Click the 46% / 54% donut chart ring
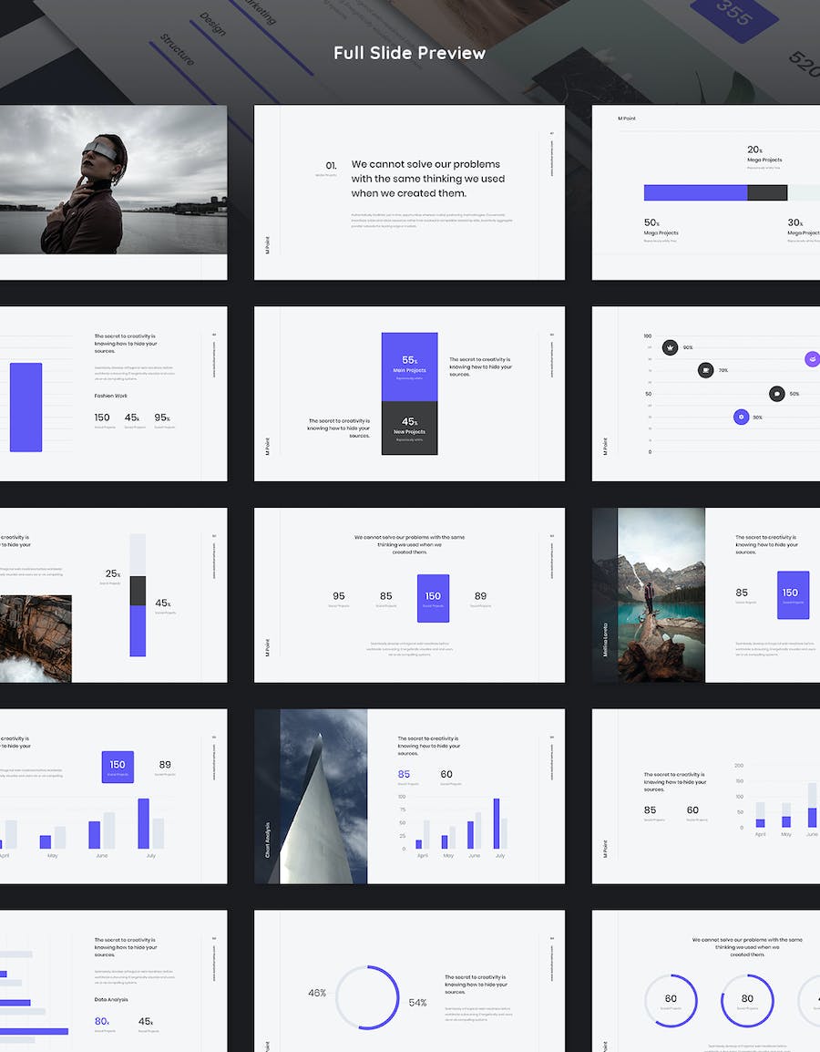 (x=367, y=997)
